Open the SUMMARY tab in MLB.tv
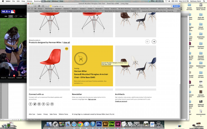207x129 pixels. click(x=19, y=78)
